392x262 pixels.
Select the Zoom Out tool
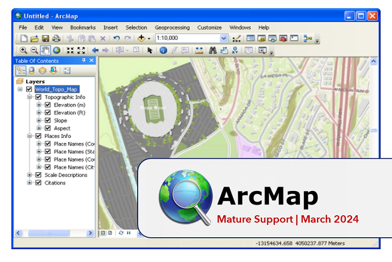point(34,50)
